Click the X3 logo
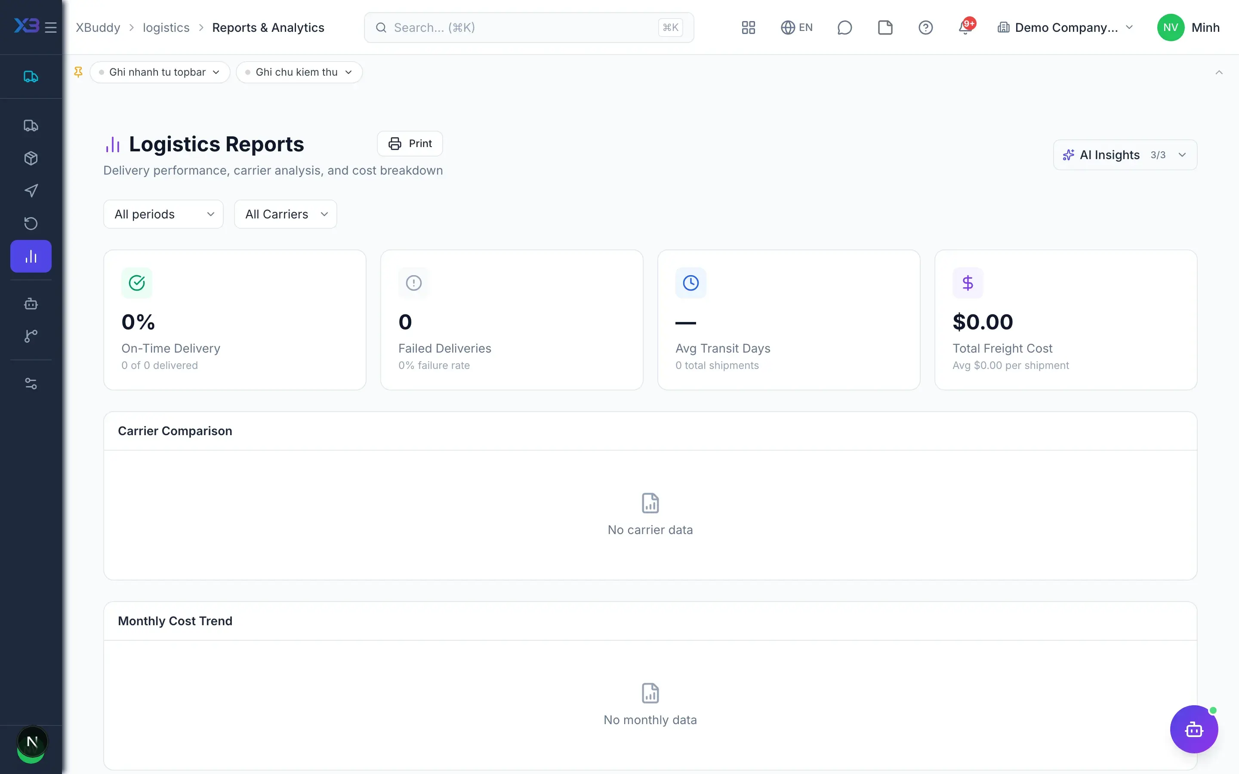Image resolution: width=1239 pixels, height=774 pixels. click(x=26, y=26)
